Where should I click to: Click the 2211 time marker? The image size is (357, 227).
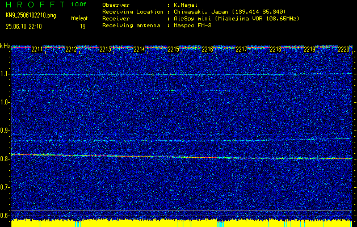tap(37, 49)
